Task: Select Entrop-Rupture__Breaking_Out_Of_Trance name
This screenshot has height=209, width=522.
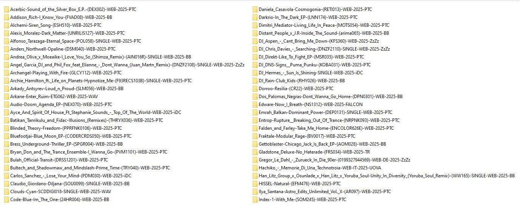Action: pyautogui.click(x=329, y=120)
